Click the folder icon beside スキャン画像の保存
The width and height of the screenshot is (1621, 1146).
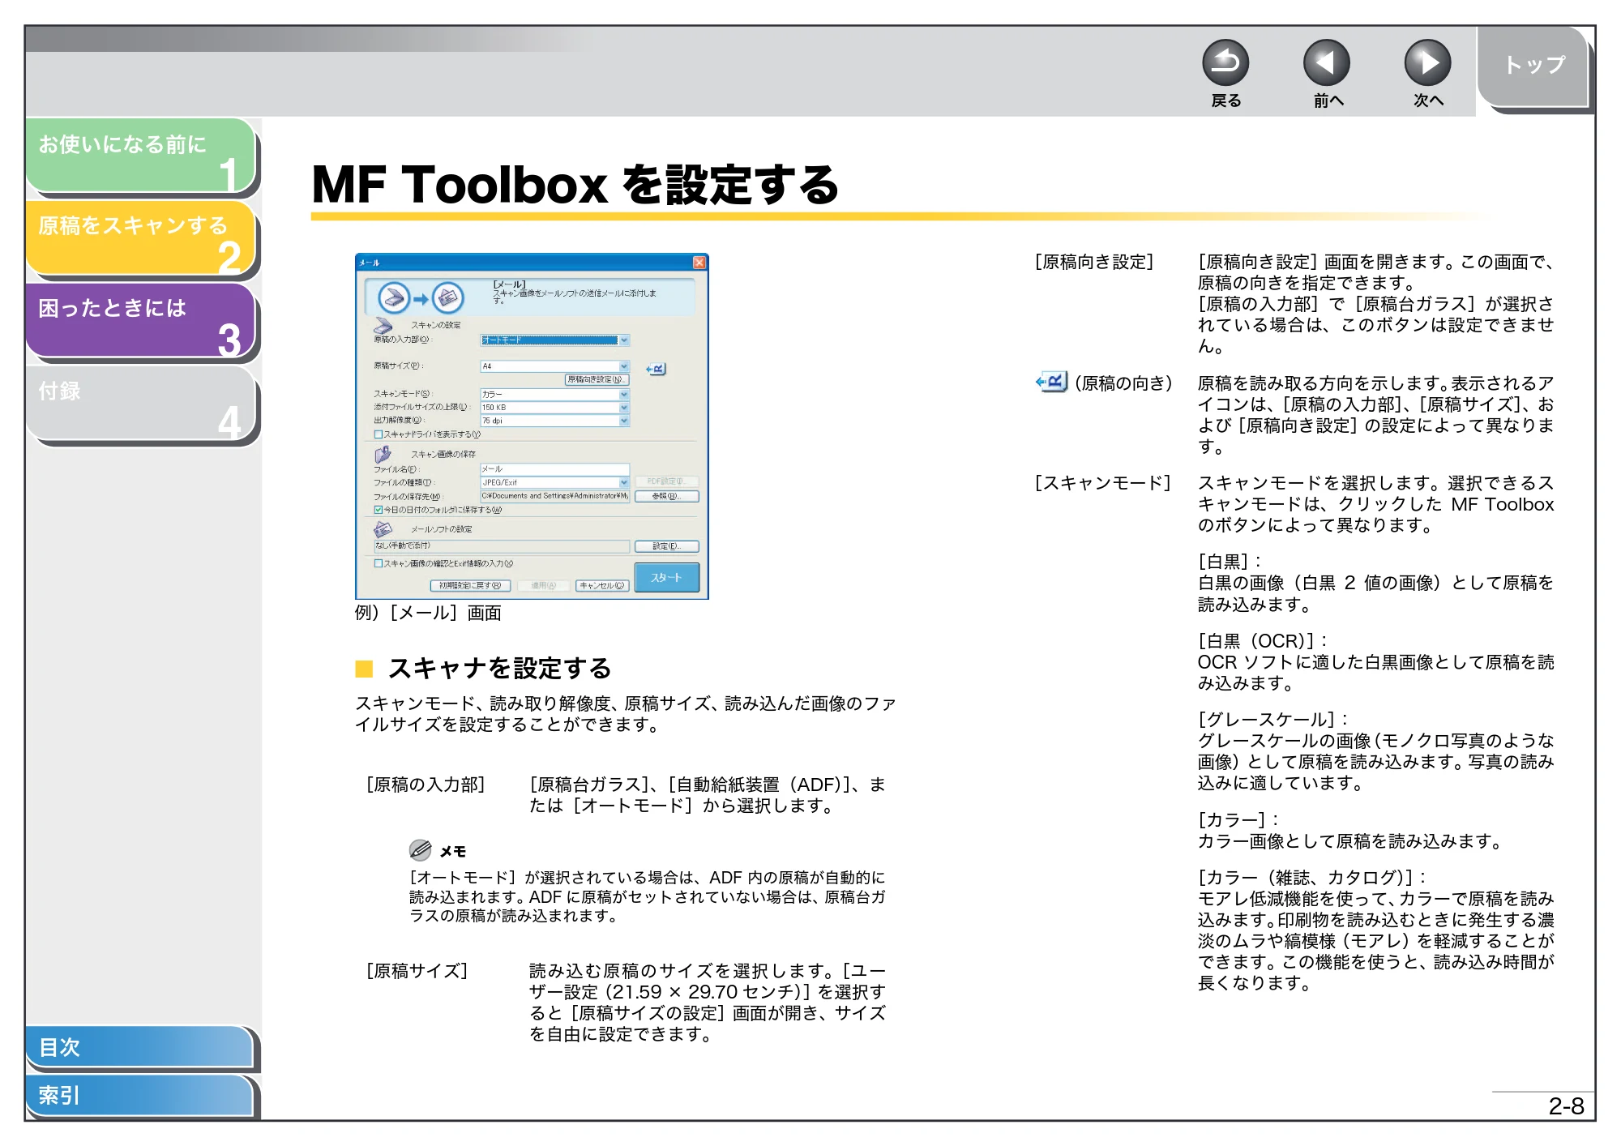click(x=383, y=454)
